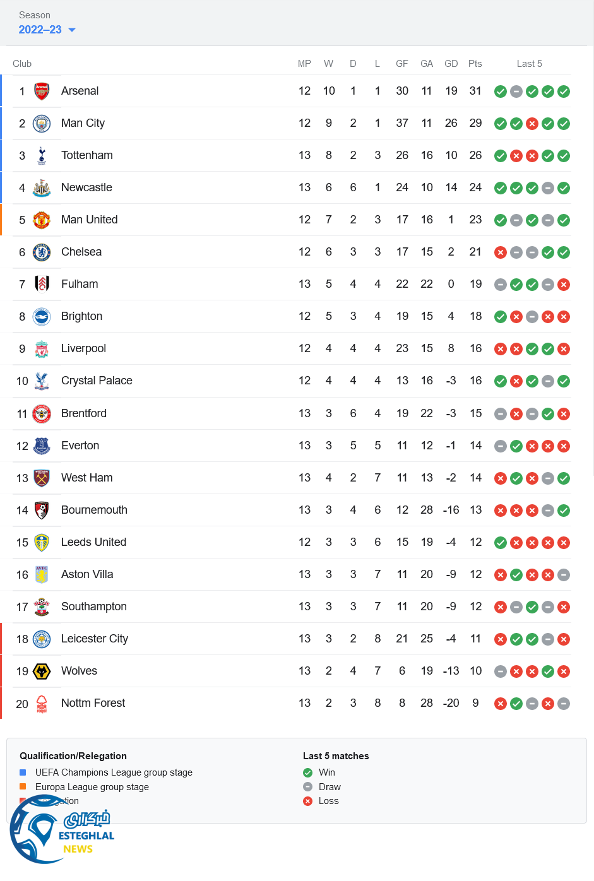Click the Tottenham club crest
The width and height of the screenshot is (594, 881).
(x=42, y=156)
